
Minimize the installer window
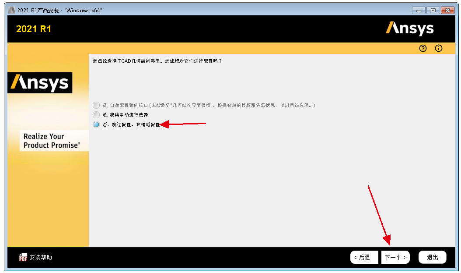coord(419,10)
